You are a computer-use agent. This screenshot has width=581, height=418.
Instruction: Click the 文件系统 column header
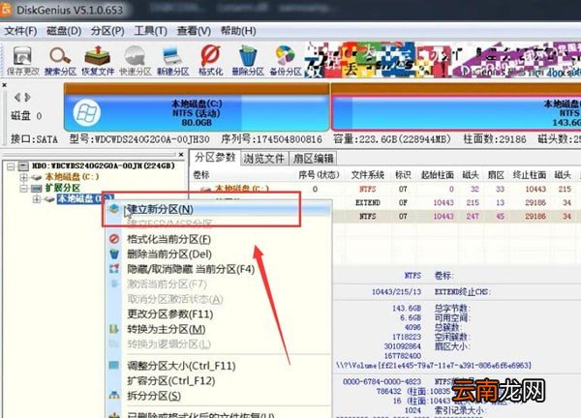coord(368,175)
